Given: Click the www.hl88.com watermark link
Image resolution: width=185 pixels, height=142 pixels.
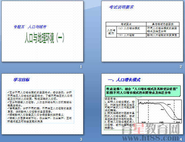Looking at the screenshot, I should point(151,138).
